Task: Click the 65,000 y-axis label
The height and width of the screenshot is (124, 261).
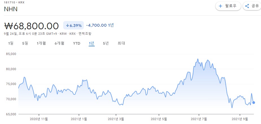Action: [x=11, y=114]
